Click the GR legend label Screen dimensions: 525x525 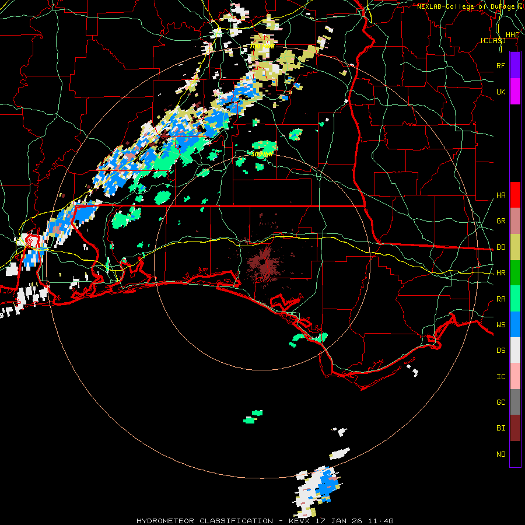(501, 221)
